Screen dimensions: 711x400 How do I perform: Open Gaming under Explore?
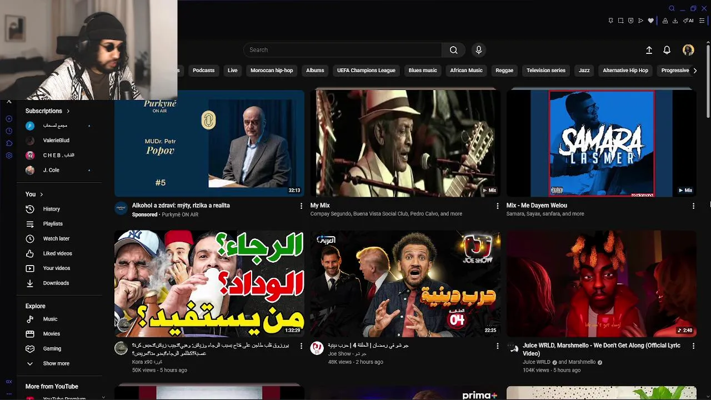[59, 348]
